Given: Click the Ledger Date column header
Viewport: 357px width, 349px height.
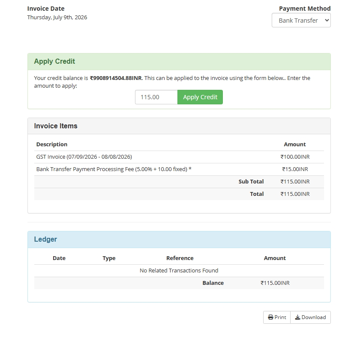Looking at the screenshot, I should point(59,258).
